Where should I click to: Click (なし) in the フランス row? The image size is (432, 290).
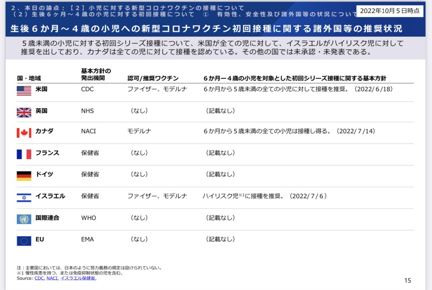click(139, 153)
